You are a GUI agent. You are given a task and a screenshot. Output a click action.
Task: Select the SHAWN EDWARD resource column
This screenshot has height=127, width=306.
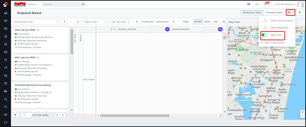(177, 29)
